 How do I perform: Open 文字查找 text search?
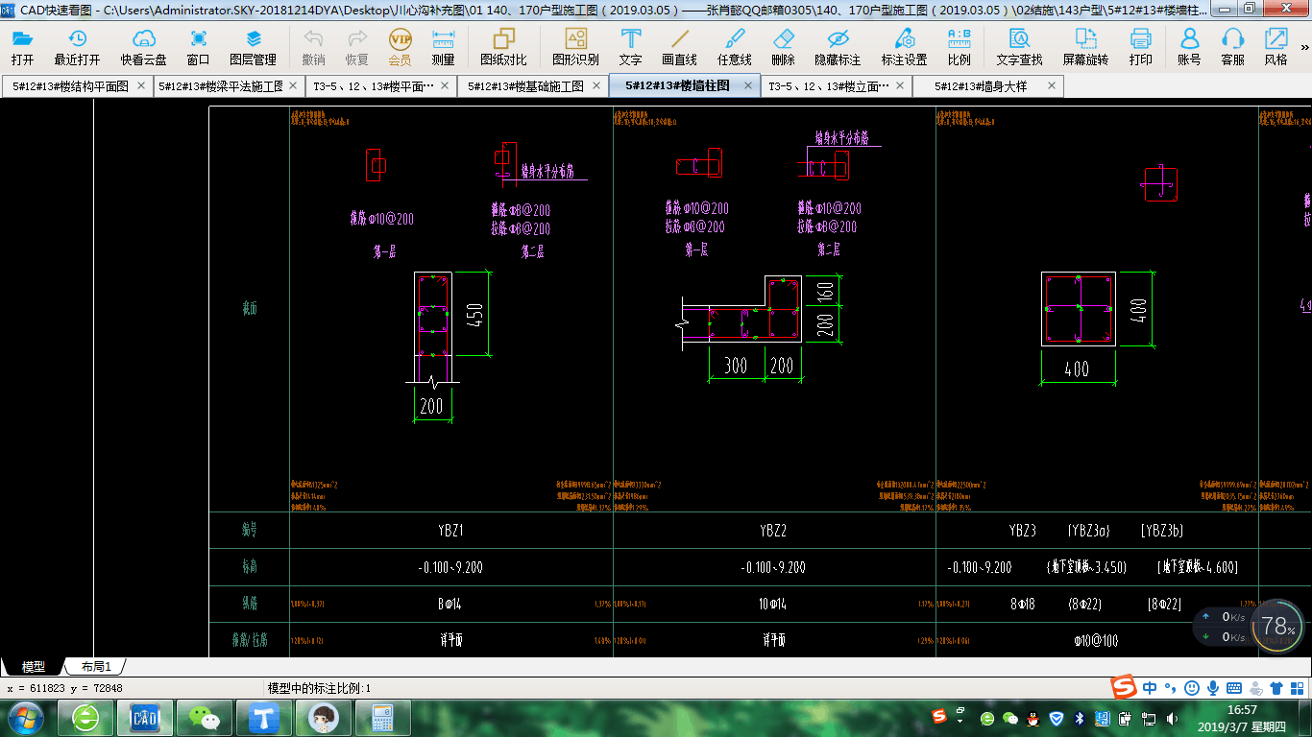tap(1019, 47)
